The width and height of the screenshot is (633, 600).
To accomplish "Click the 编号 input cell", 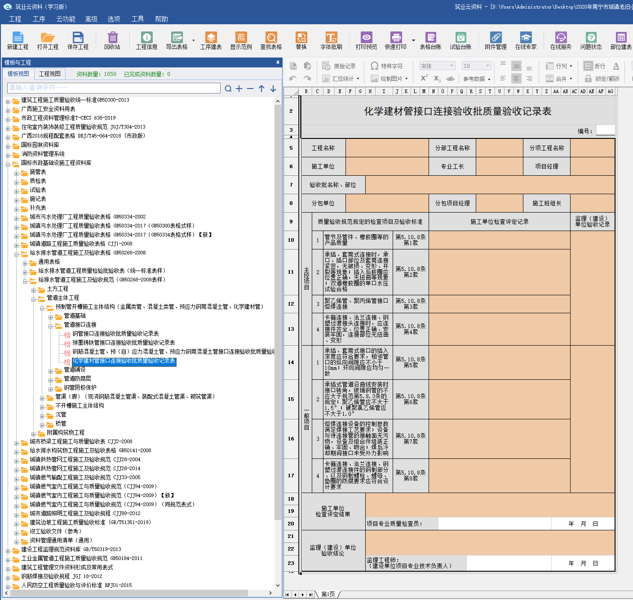I will click(x=605, y=130).
